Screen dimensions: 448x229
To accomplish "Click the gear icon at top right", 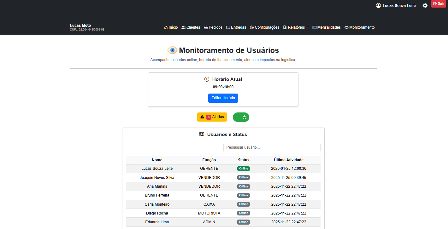I will point(425,5).
